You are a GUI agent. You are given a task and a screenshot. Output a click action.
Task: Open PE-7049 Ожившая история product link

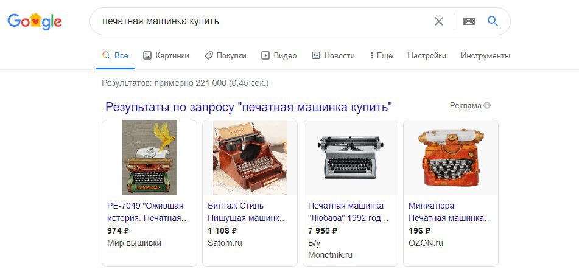pos(149,212)
